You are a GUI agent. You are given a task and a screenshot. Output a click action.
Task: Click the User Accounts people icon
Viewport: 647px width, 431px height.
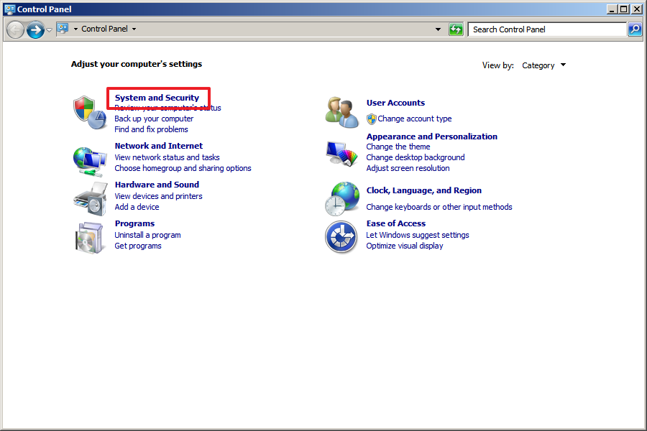pyautogui.click(x=341, y=112)
